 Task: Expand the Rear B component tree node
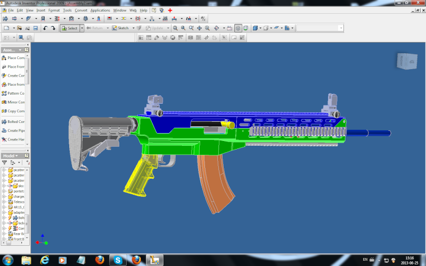(4, 234)
